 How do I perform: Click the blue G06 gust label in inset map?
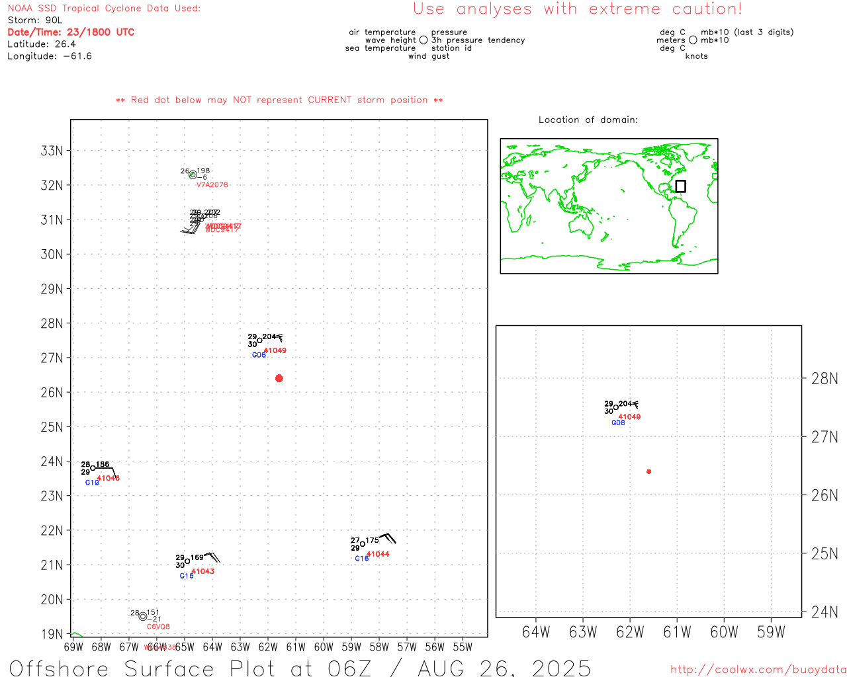(x=618, y=423)
